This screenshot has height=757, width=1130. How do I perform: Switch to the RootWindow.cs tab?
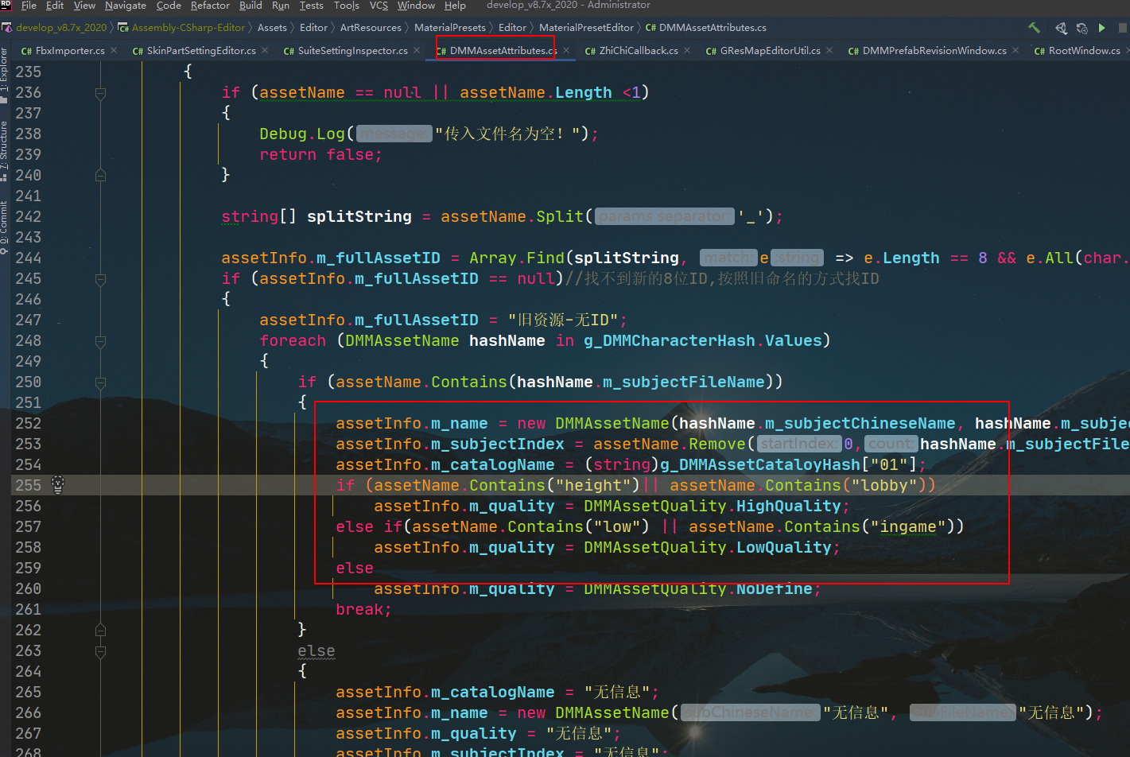point(1084,50)
